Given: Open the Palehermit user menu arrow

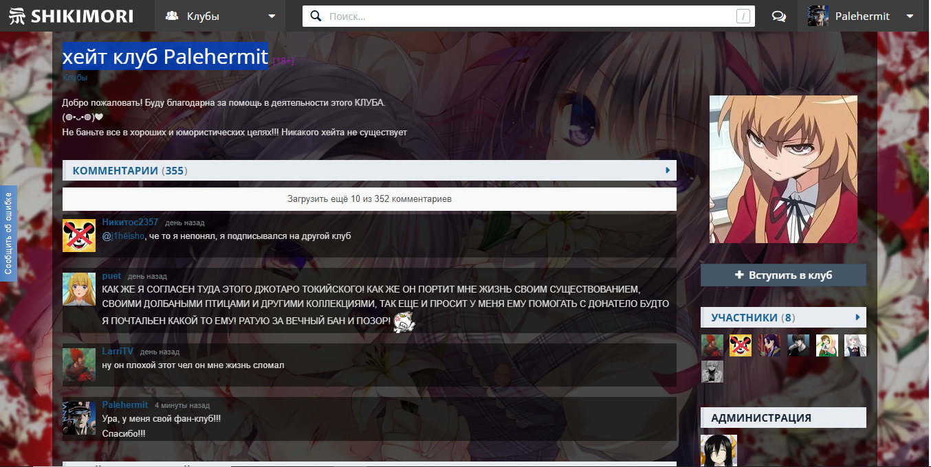Looking at the screenshot, I should click(910, 16).
